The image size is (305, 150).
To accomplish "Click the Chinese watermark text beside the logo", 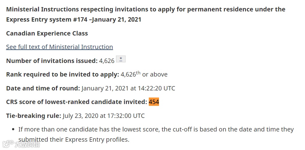I will [27, 144].
